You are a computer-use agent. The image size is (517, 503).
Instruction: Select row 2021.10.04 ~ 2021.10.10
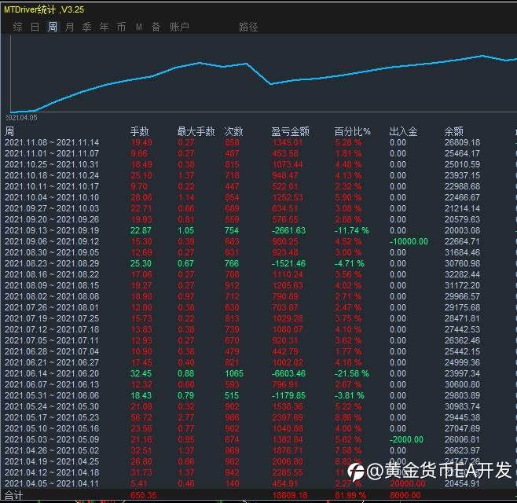[x=258, y=197]
